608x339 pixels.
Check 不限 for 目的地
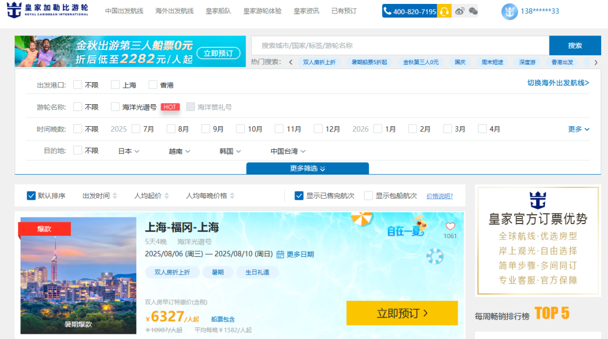[78, 150]
